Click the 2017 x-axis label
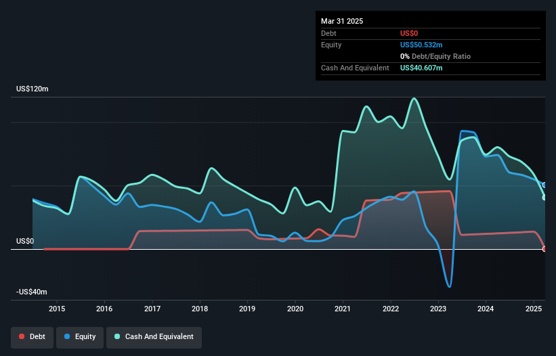 click(152, 309)
